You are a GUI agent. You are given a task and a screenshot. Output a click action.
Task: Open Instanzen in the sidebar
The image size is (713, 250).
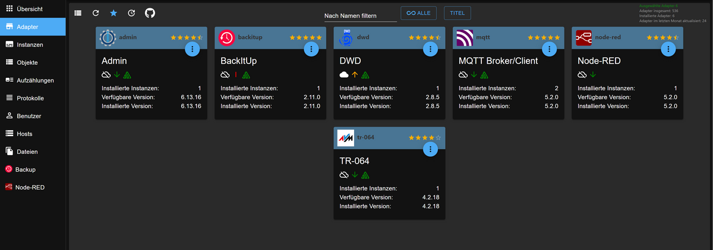[x=33, y=45]
